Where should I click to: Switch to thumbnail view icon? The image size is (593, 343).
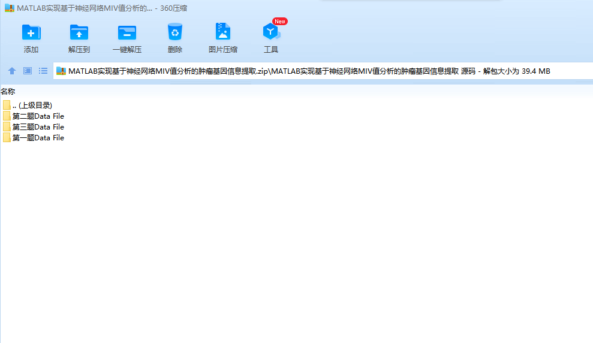tap(28, 71)
